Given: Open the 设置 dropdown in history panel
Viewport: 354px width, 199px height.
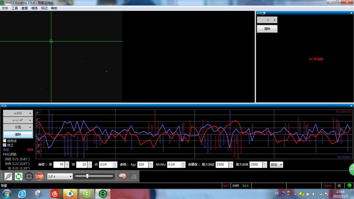Looking at the screenshot, I should click(18, 127).
